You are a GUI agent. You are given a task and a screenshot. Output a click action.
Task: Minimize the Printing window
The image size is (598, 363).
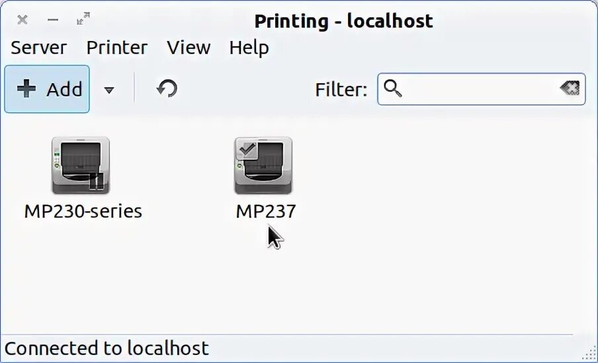pos(53,19)
